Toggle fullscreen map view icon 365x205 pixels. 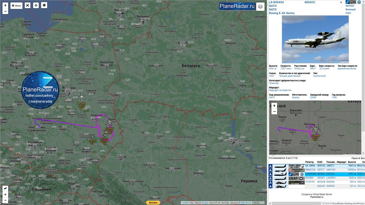tap(28, 5)
